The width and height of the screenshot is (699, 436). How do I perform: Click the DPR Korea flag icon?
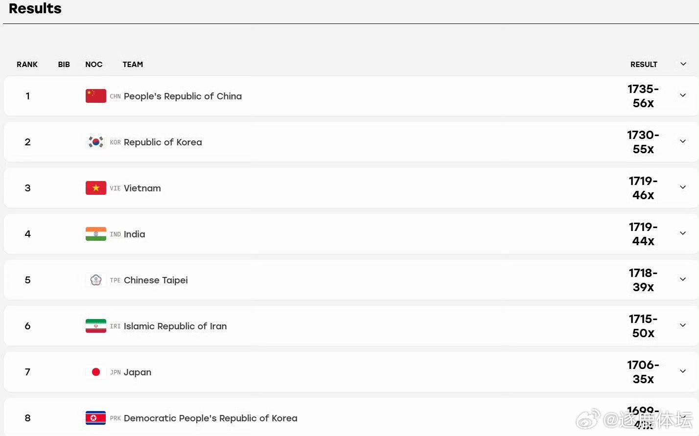96,418
